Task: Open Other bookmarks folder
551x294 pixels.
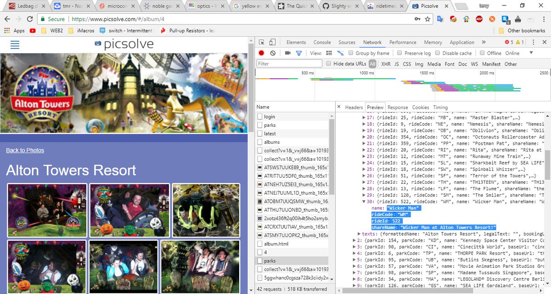Action: 521,31
